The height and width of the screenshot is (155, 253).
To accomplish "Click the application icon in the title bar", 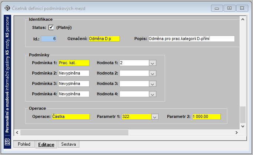I will pyautogui.click(x=7, y=8).
